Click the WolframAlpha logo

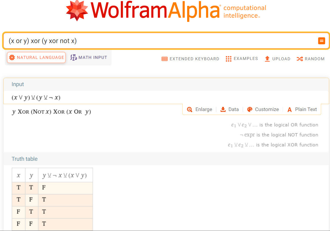[x=166, y=11]
